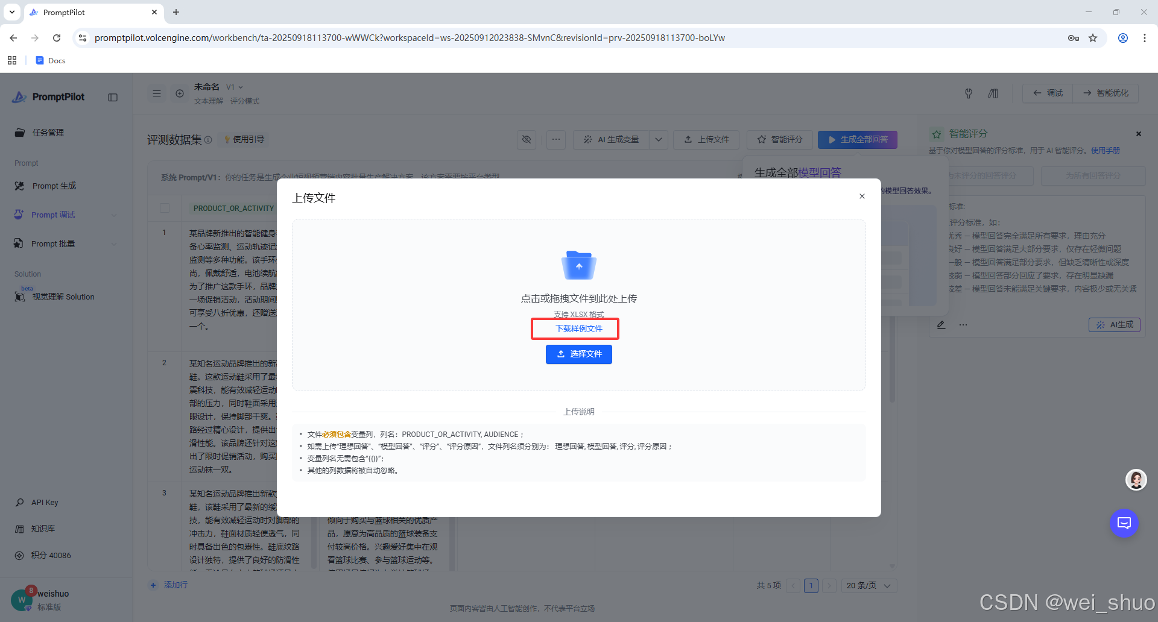Click the lightbulb tips icon in header
Screen dimensions: 1158x622
[x=969, y=93]
